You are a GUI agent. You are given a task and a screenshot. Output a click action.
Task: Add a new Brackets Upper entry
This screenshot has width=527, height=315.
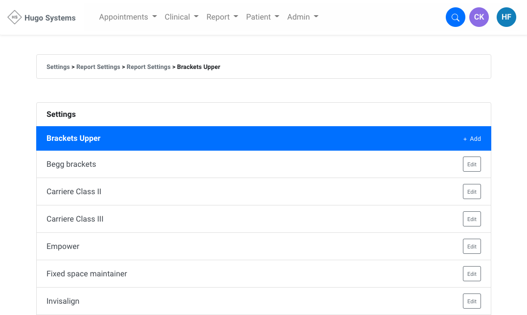[x=472, y=139]
